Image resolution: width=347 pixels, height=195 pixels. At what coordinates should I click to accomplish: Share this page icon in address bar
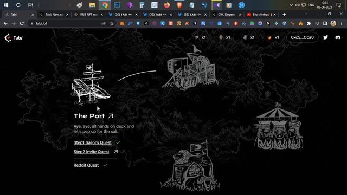point(104,23)
